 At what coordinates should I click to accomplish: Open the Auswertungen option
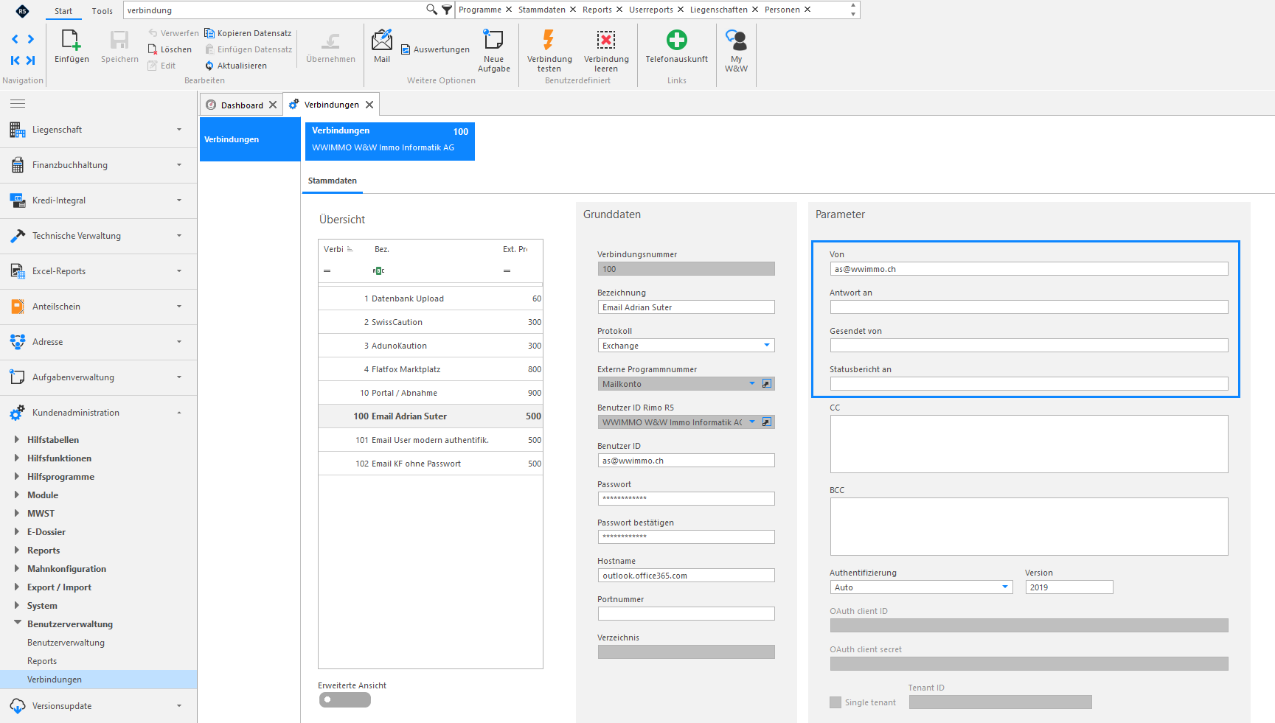(435, 49)
